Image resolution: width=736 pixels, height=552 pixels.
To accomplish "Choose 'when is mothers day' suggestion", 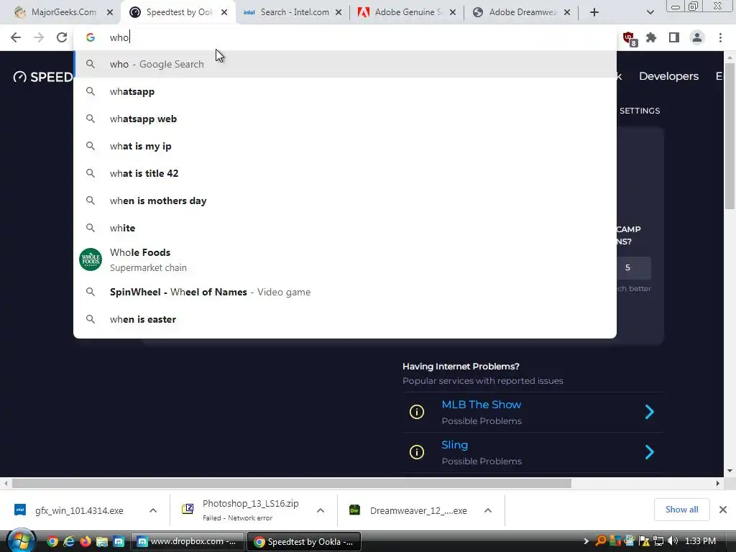I will [345, 201].
